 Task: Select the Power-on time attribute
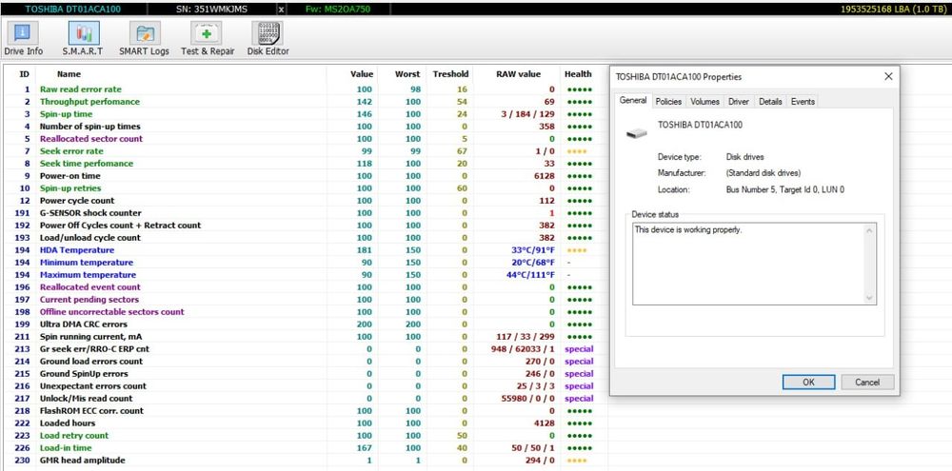coord(306,175)
